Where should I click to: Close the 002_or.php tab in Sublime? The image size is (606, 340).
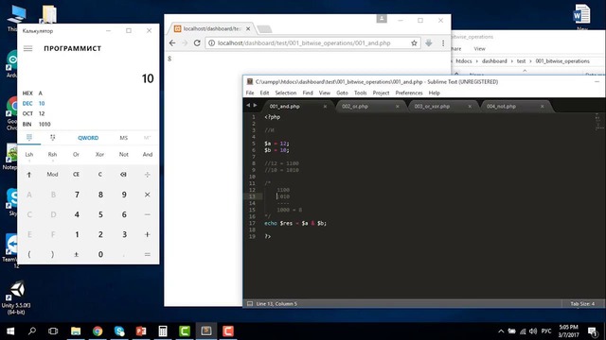[x=398, y=107]
